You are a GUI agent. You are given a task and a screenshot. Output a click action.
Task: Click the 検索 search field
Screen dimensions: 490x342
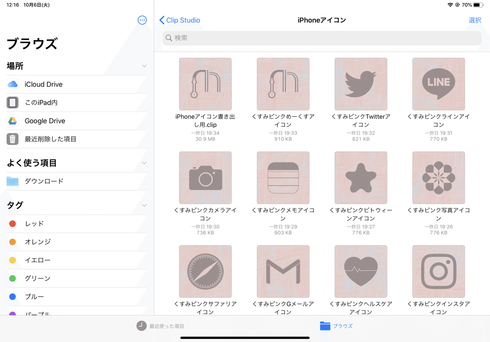322,38
